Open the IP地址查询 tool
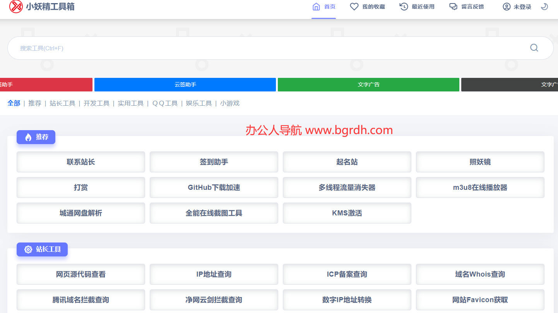 214,274
